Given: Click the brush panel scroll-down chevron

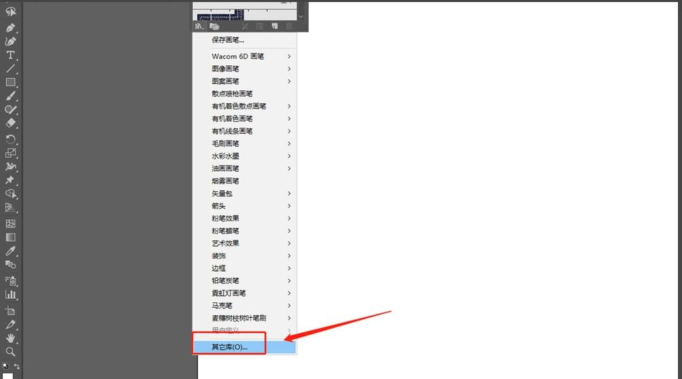Looking at the screenshot, I should (301, 16).
